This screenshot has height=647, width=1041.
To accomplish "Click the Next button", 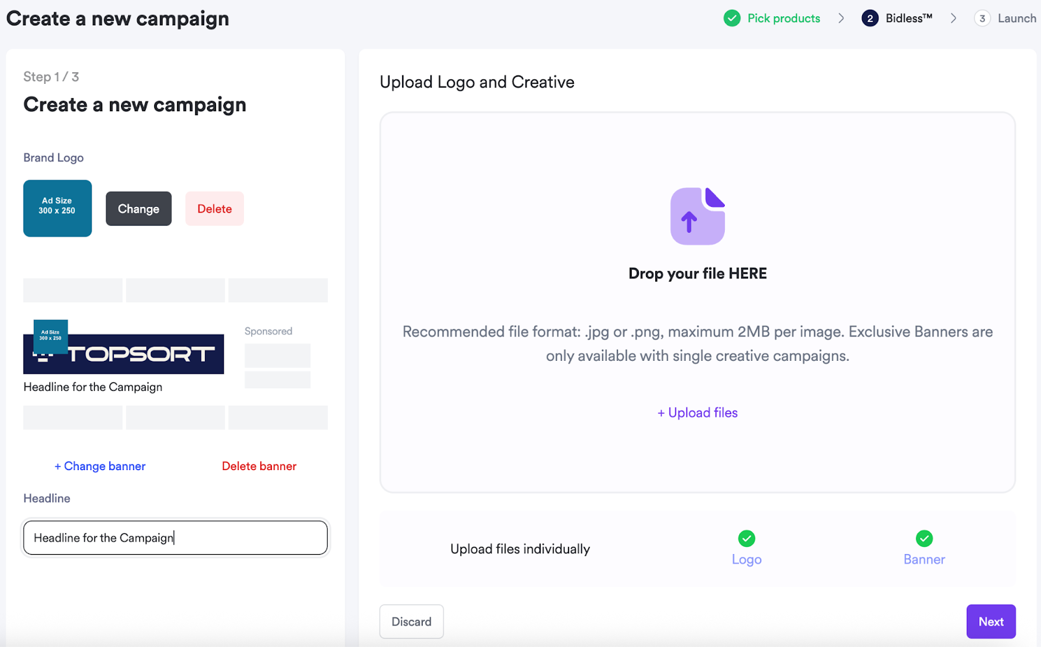I will point(991,622).
